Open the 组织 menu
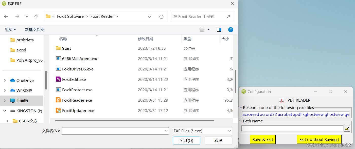355x149 pixels. (10, 30)
